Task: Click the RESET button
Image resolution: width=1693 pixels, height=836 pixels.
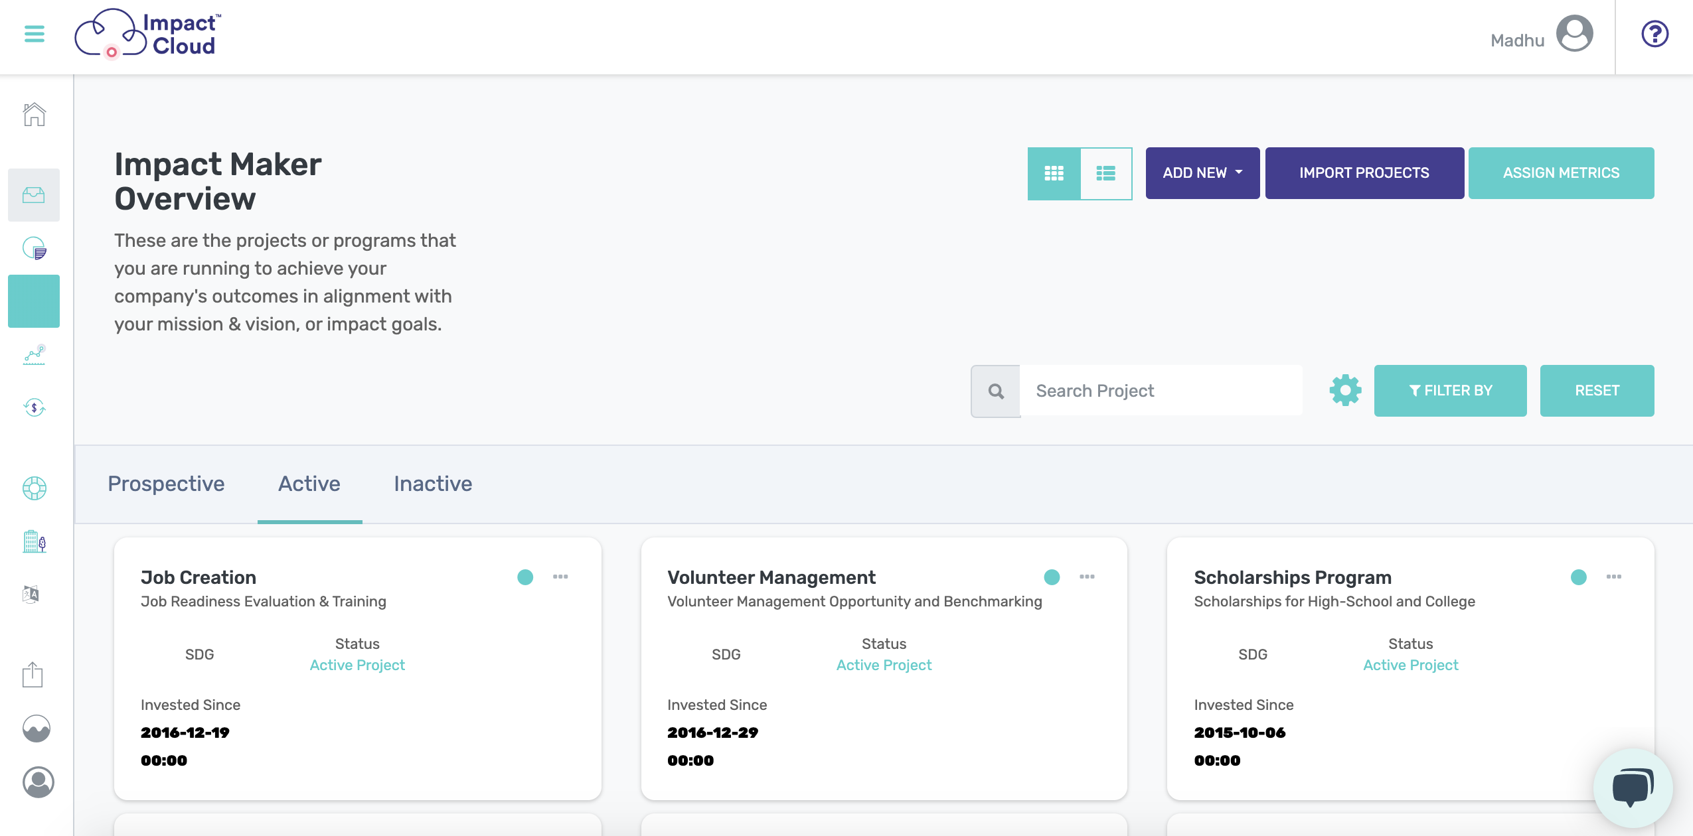Action: (x=1597, y=391)
